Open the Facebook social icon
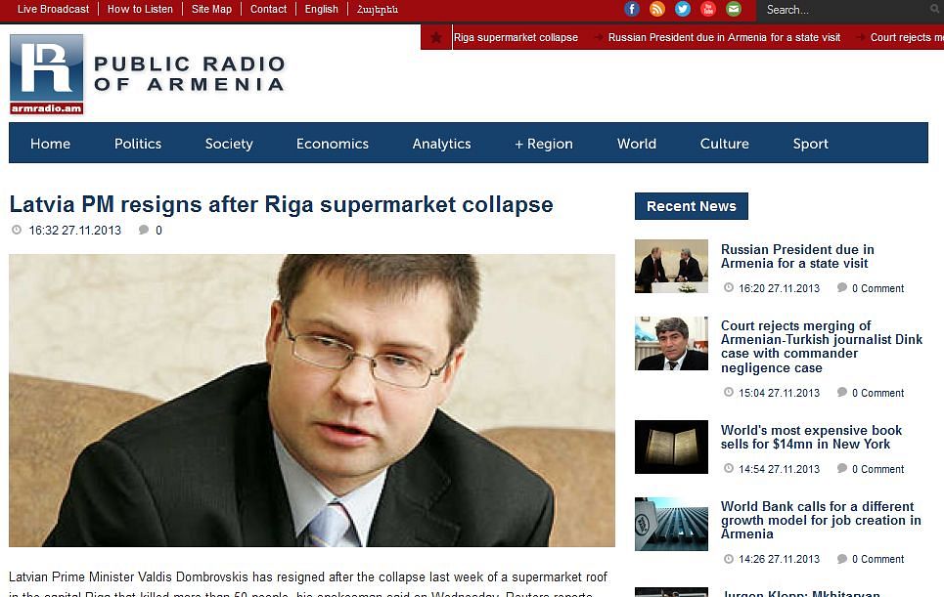The height and width of the screenshot is (597, 944). point(632,9)
